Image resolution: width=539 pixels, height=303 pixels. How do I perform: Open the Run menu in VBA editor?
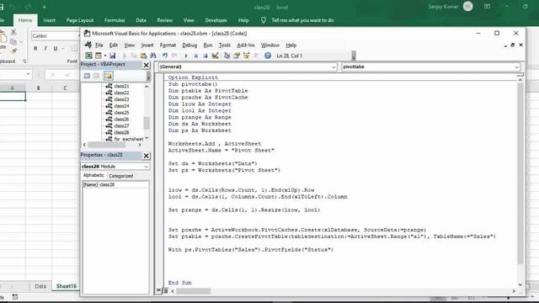coord(208,45)
